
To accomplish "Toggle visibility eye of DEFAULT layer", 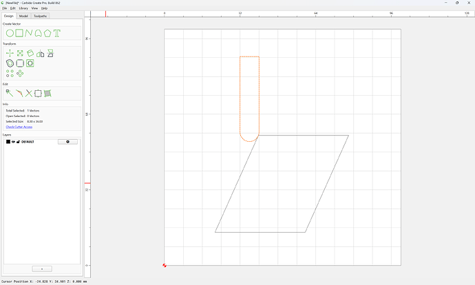I will (13, 142).
